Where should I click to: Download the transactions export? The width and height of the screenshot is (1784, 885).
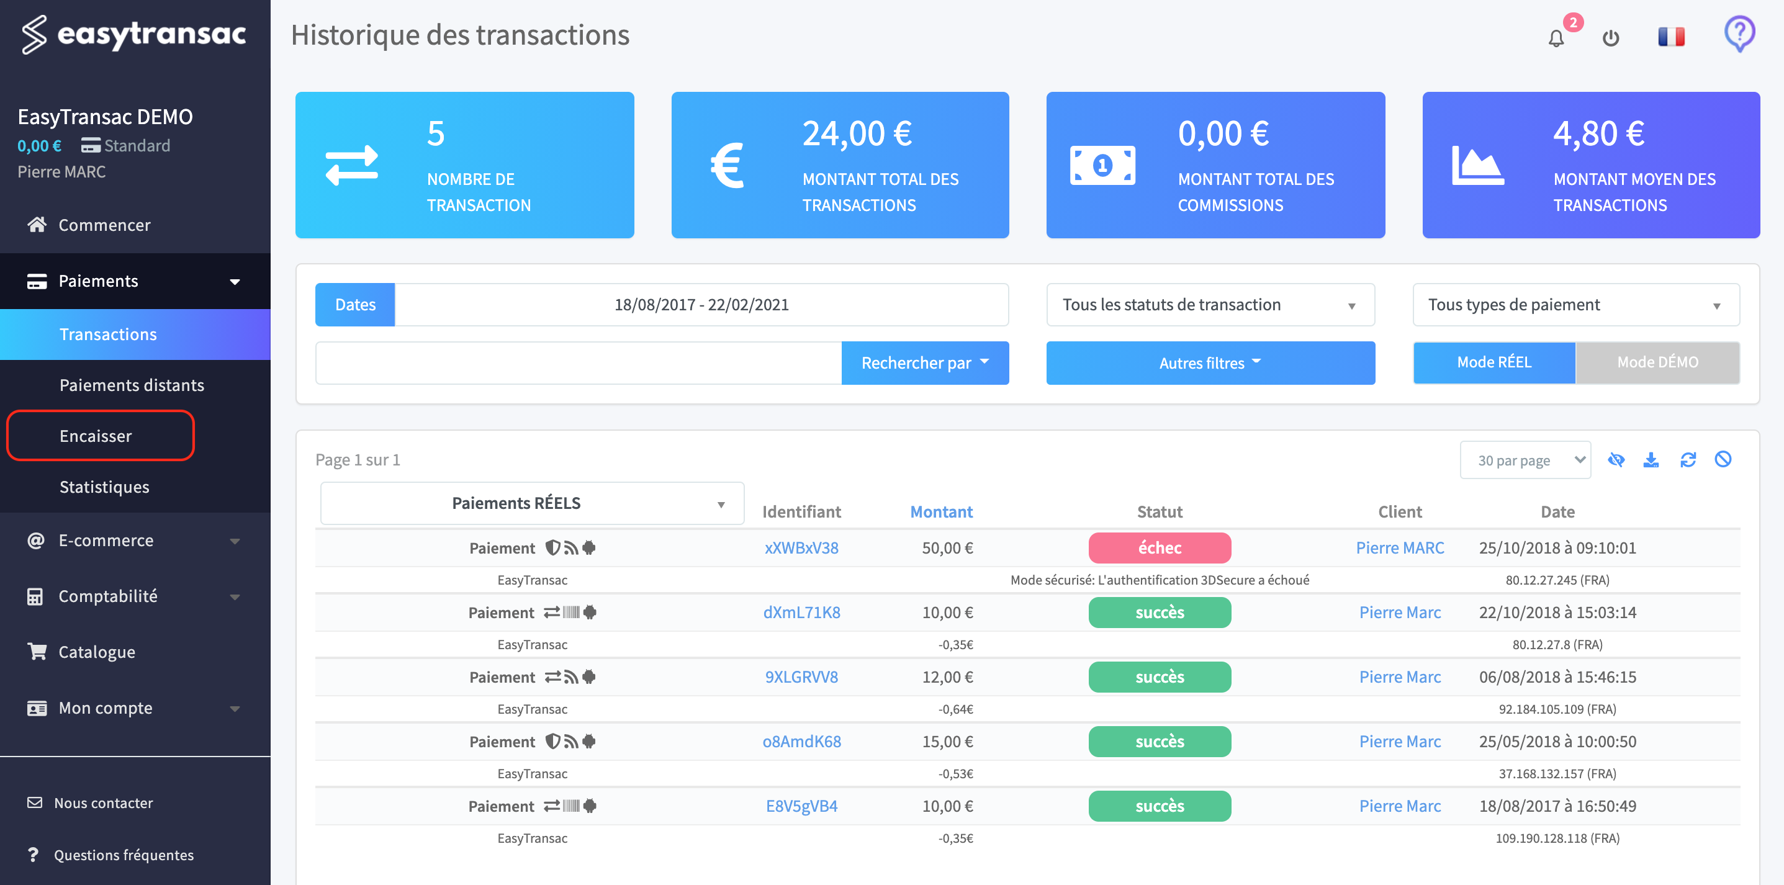[1651, 460]
